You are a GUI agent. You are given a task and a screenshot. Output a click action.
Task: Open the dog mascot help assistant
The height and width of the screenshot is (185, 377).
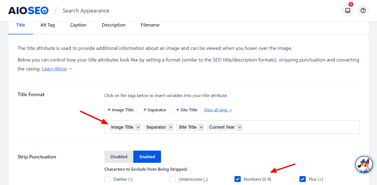click(364, 165)
